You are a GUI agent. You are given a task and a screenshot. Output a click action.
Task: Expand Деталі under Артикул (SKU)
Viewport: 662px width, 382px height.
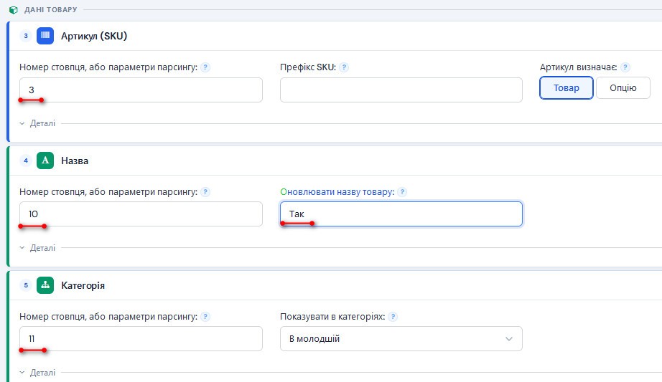(37, 123)
